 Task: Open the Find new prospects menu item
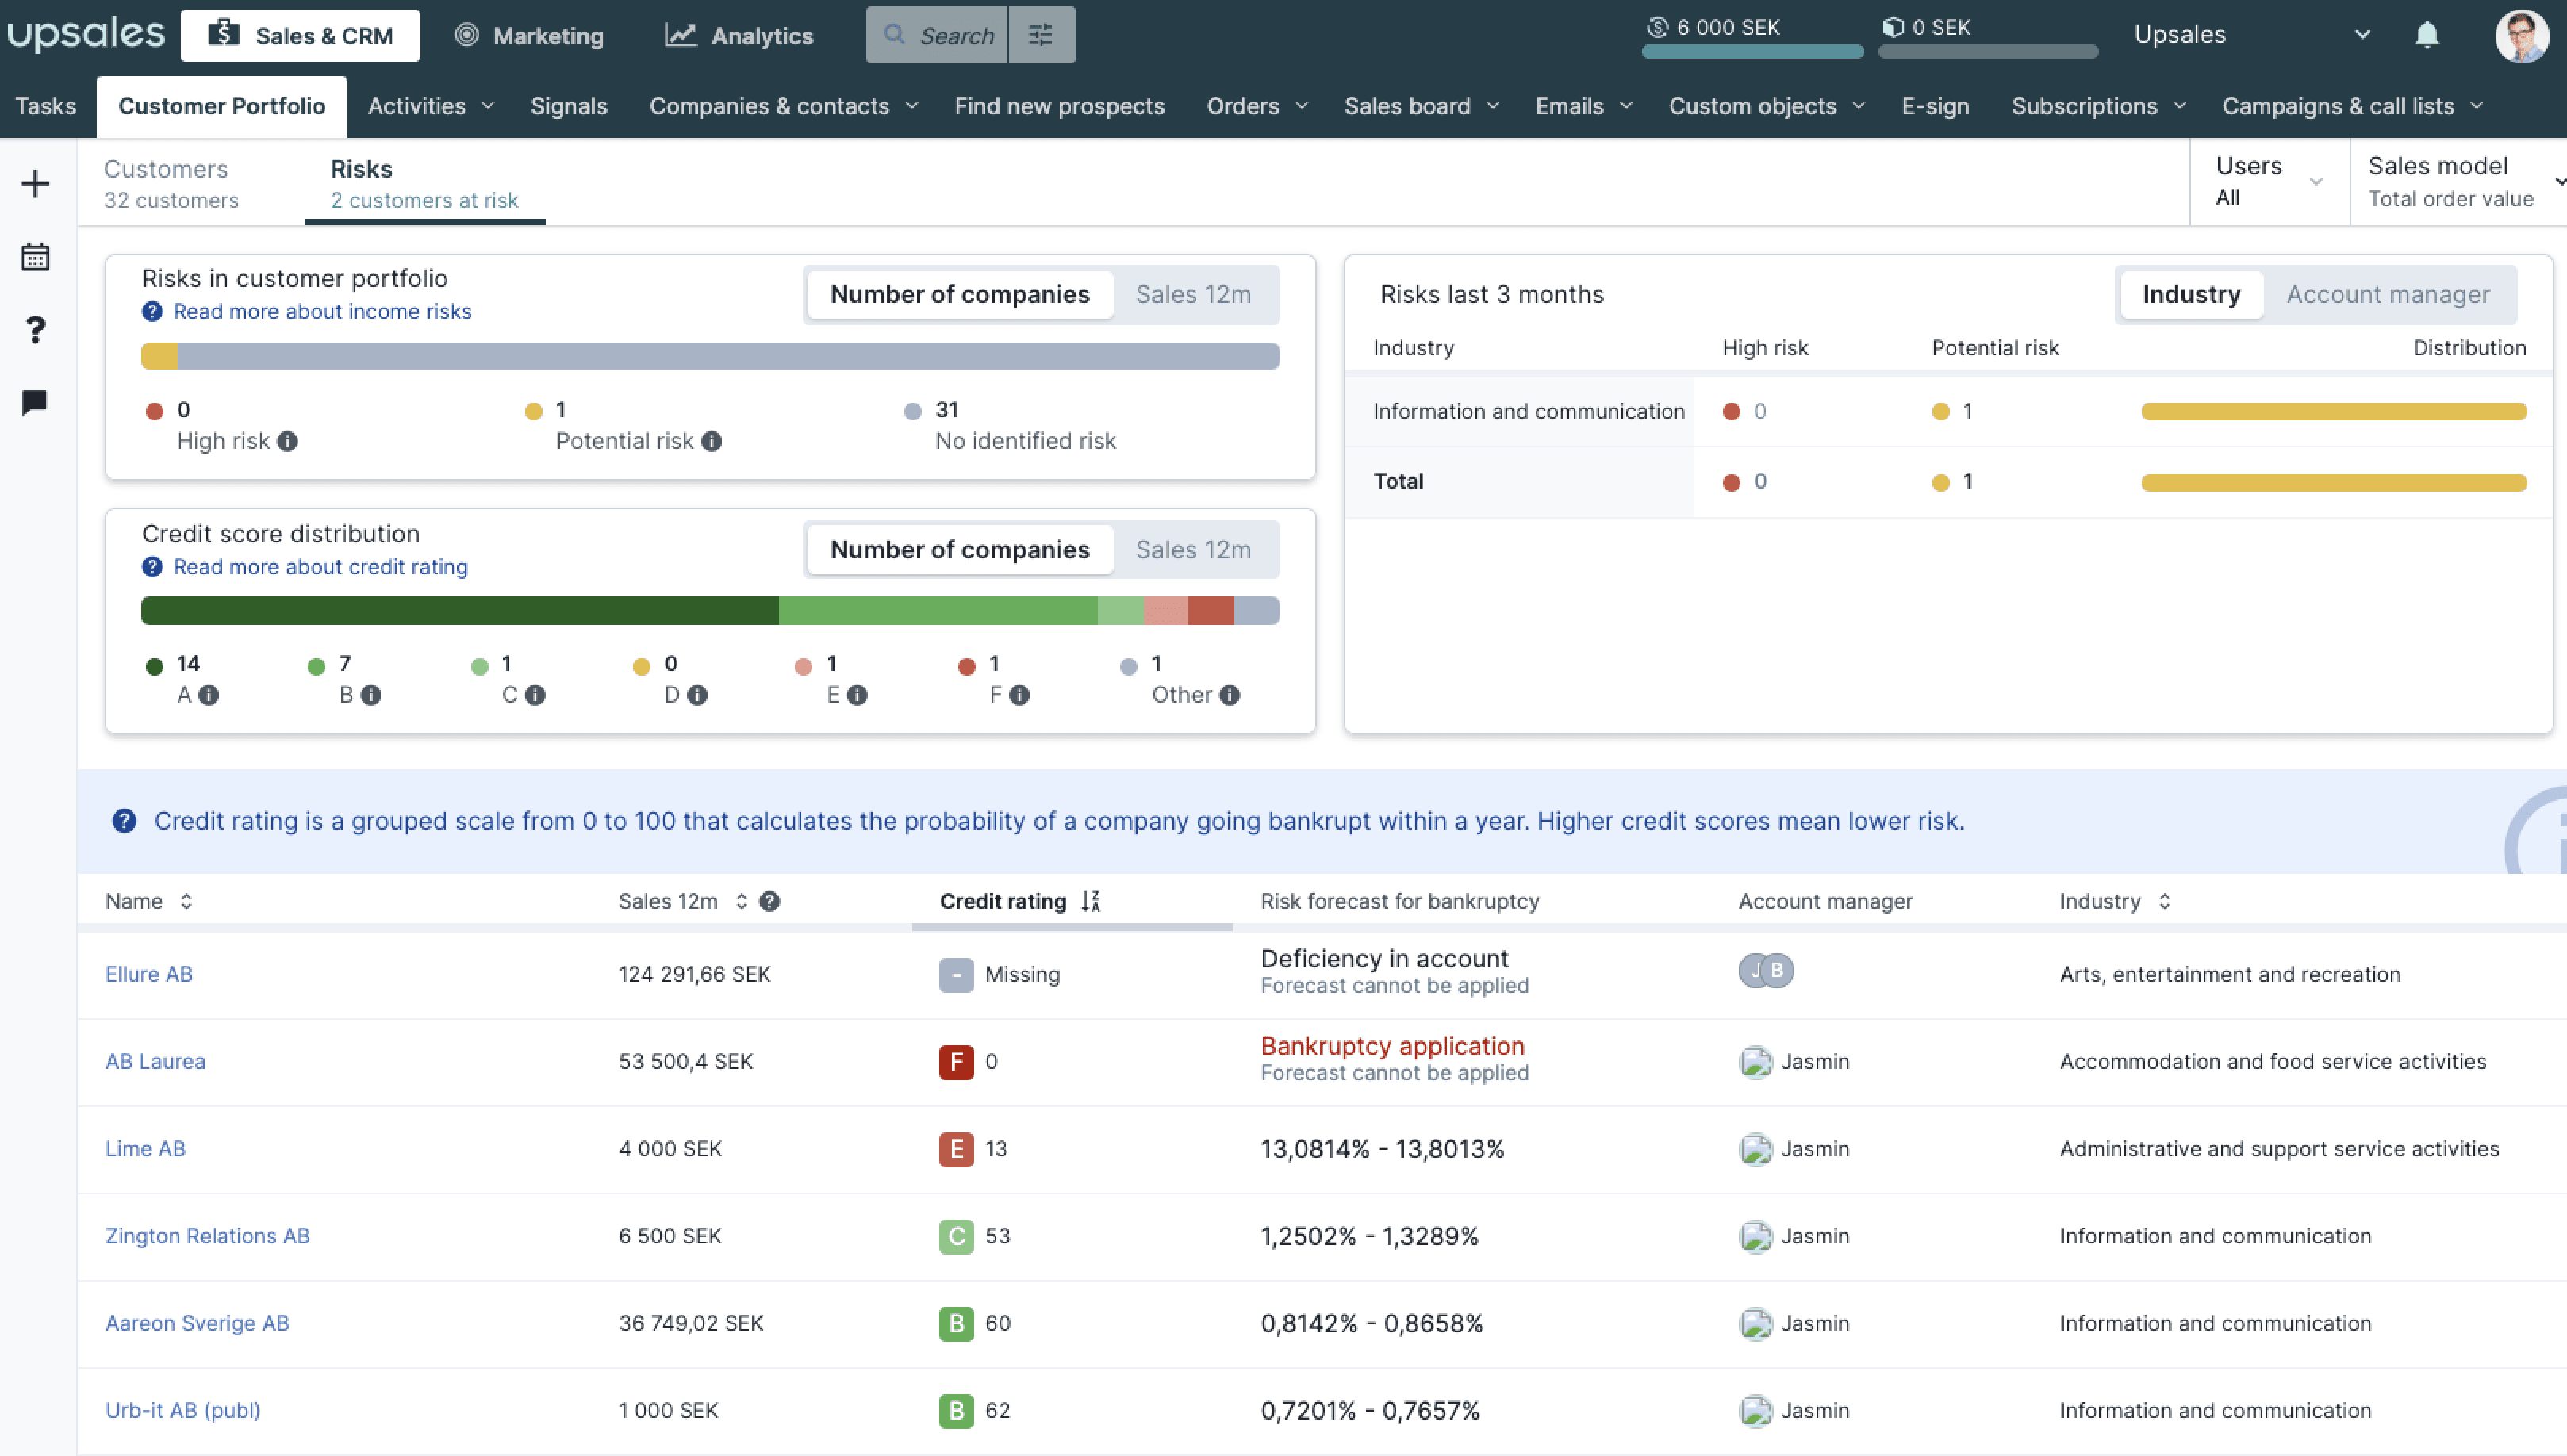(1059, 106)
